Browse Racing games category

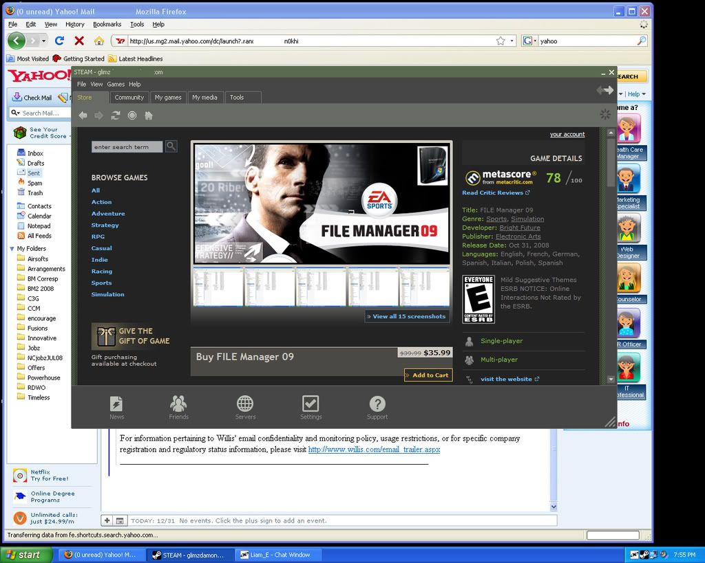click(102, 271)
